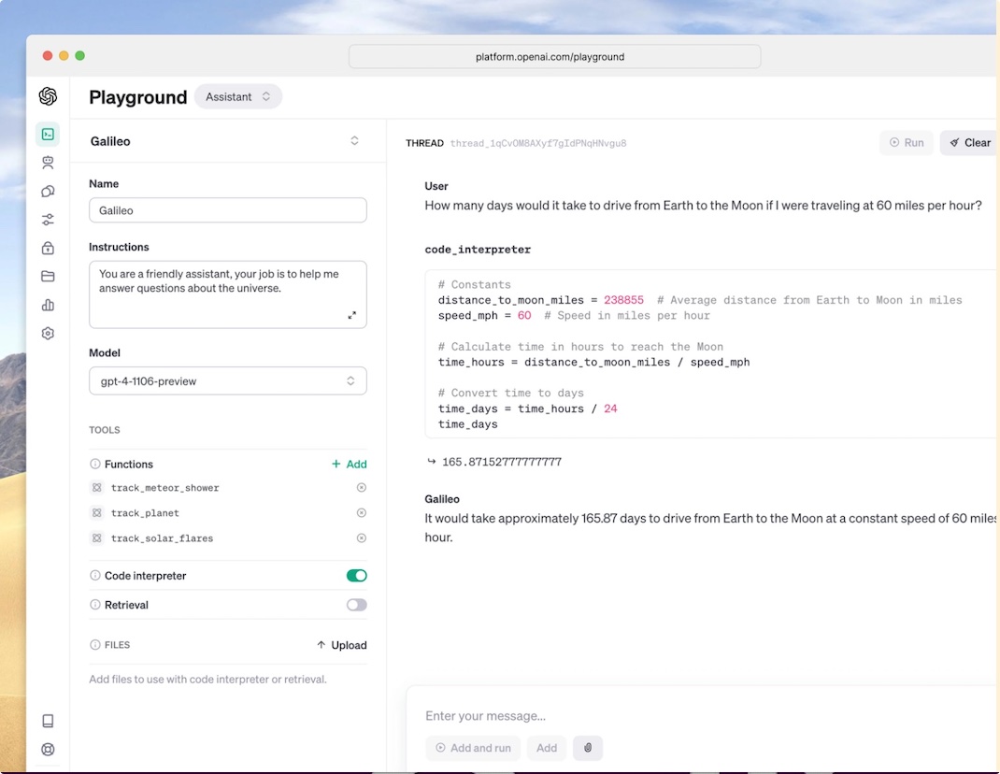
Task: Open the Usage bar chart icon
Action: (48, 305)
